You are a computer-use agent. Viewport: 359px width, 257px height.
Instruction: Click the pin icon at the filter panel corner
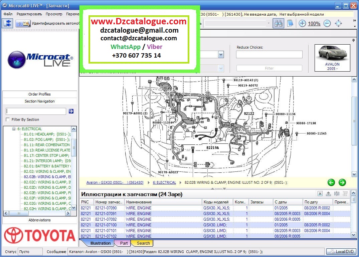(x=354, y=40)
